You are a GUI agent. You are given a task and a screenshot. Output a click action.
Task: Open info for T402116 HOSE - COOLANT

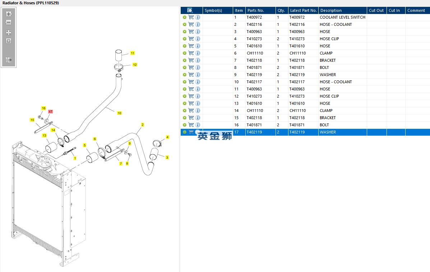click(x=198, y=24)
